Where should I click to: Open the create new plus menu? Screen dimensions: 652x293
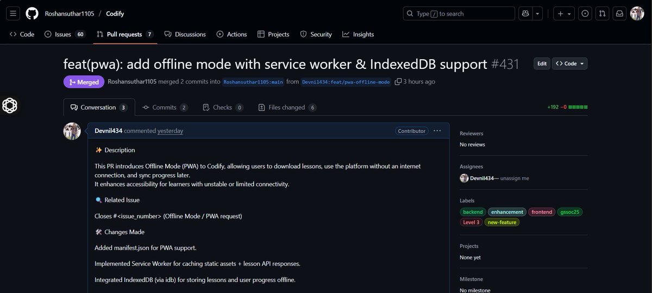point(565,14)
